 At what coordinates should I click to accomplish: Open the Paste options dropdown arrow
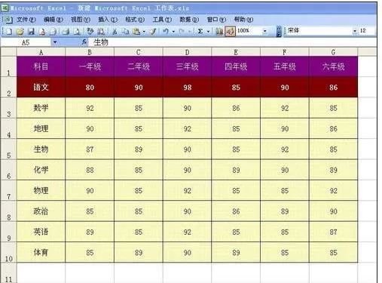pyautogui.click(x=144, y=32)
